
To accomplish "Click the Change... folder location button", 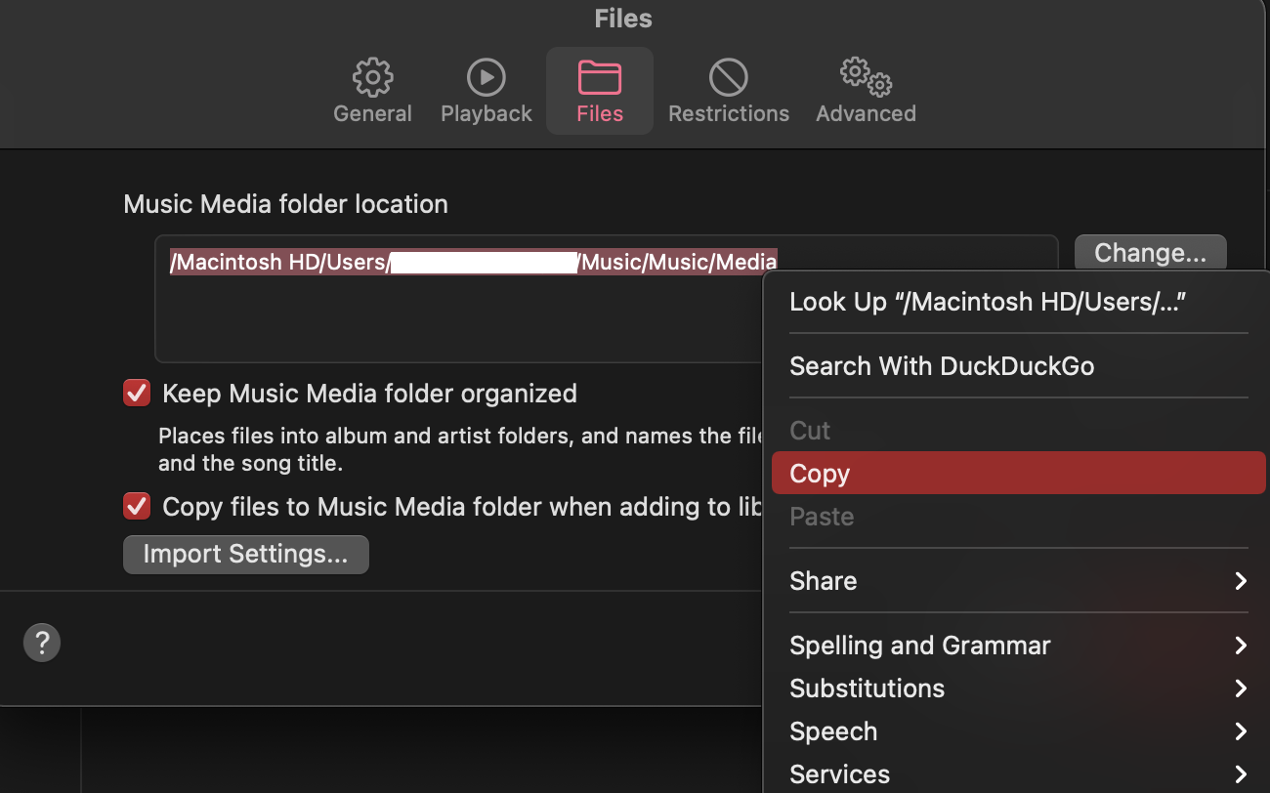I will (x=1150, y=253).
